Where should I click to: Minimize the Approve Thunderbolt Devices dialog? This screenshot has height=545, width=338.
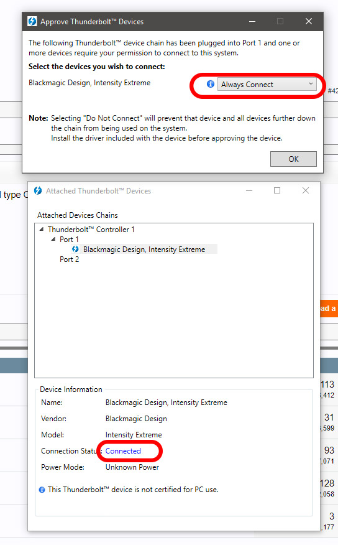tap(252, 21)
